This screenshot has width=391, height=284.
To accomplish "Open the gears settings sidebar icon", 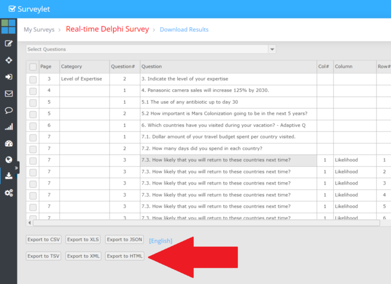I will click(8, 193).
